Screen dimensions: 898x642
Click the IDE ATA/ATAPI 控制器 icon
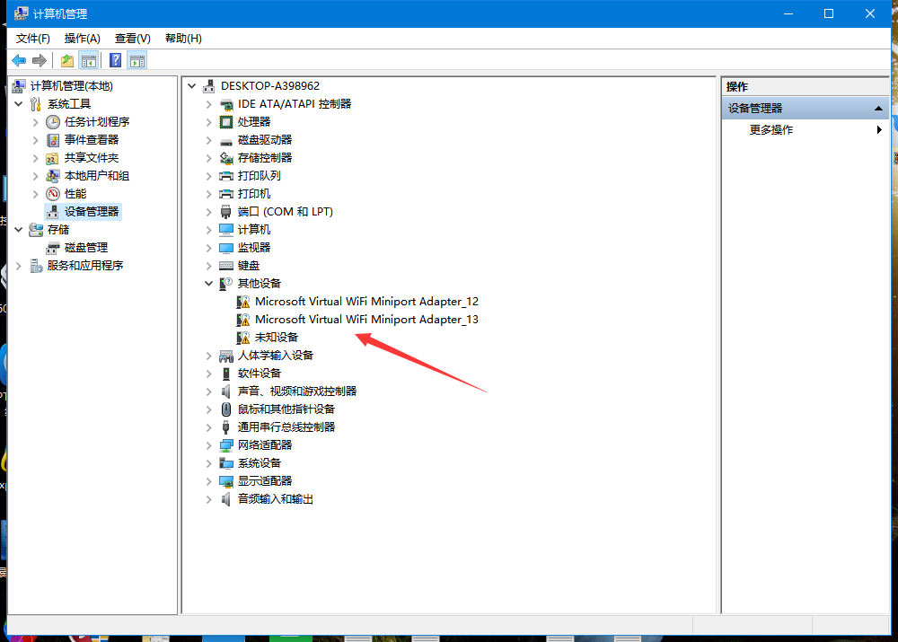coord(227,104)
